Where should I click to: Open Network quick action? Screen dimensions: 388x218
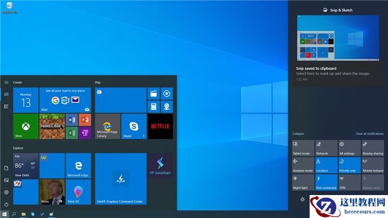tap(326, 148)
